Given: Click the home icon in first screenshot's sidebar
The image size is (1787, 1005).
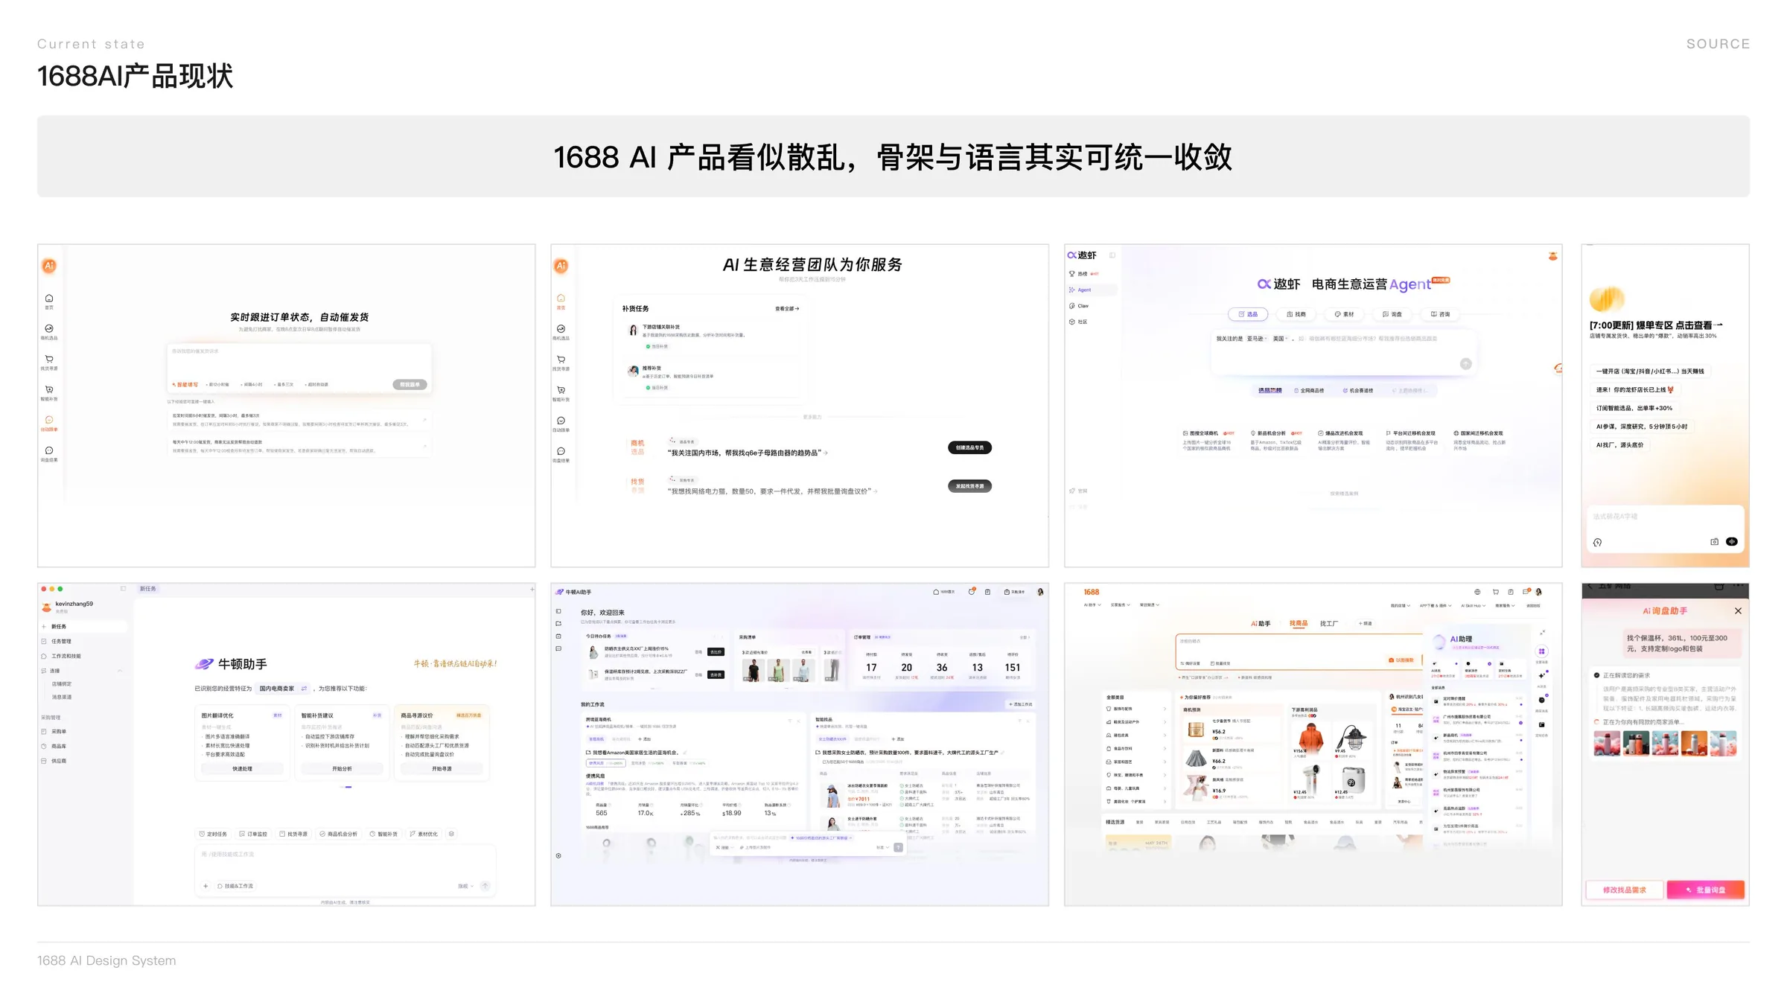Looking at the screenshot, I should [49, 299].
